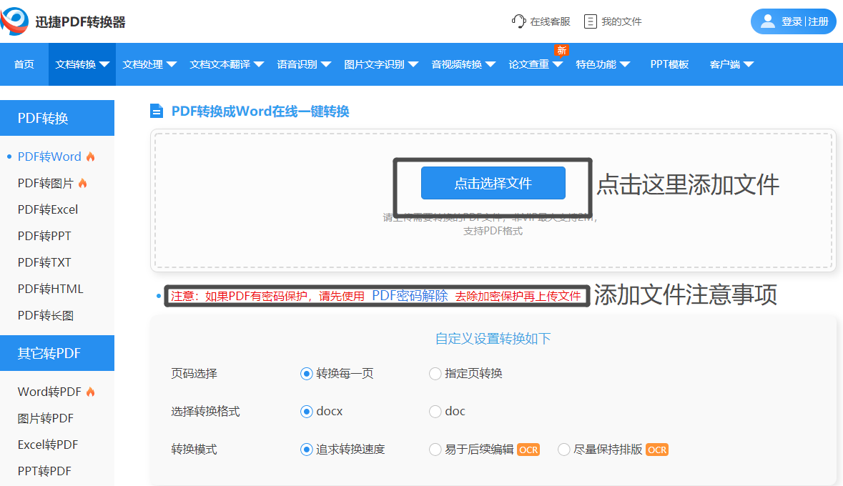Click the document icon beside PDF转换成Word title
843x486 pixels.
[157, 111]
